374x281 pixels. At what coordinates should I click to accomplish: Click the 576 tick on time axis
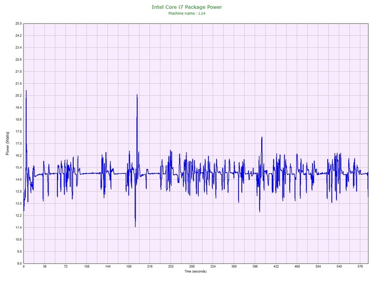point(360,266)
